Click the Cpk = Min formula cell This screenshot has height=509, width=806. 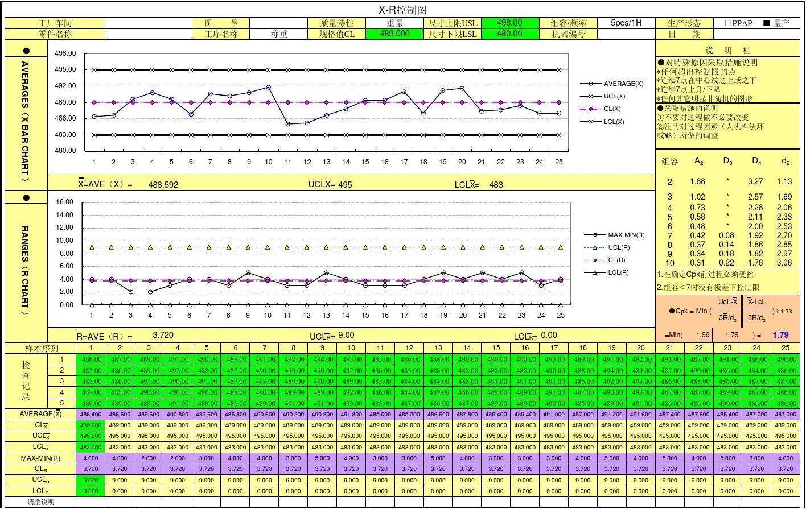point(728,311)
